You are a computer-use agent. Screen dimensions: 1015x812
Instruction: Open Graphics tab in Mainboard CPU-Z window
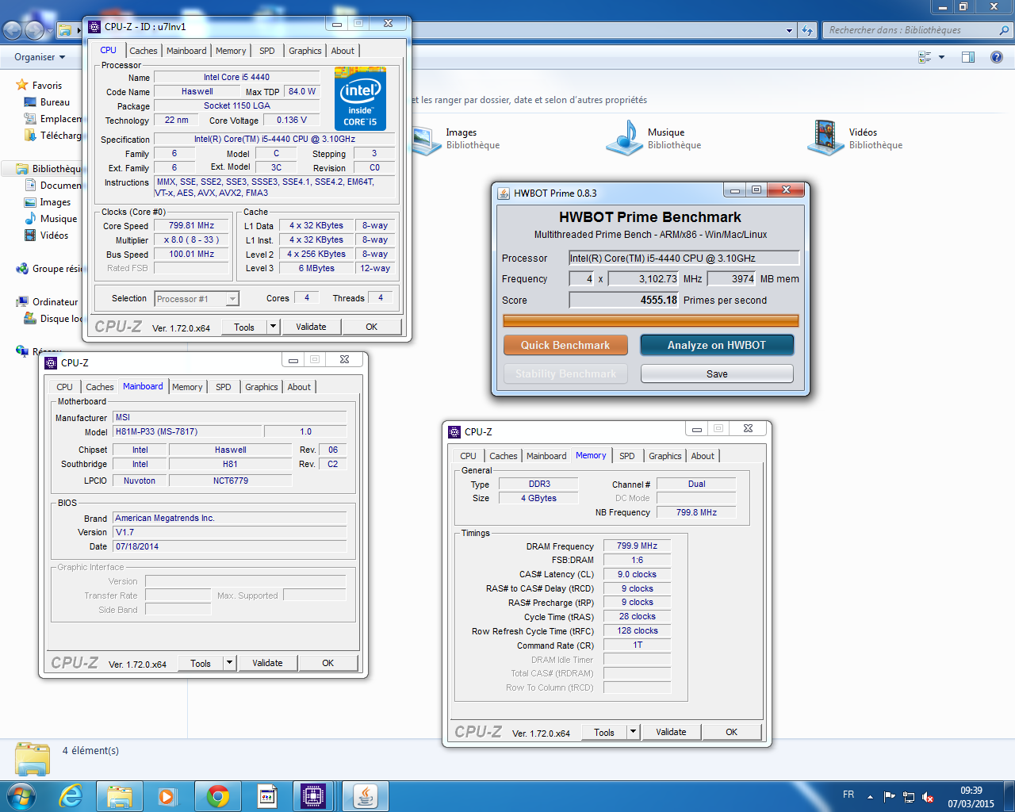(x=261, y=387)
